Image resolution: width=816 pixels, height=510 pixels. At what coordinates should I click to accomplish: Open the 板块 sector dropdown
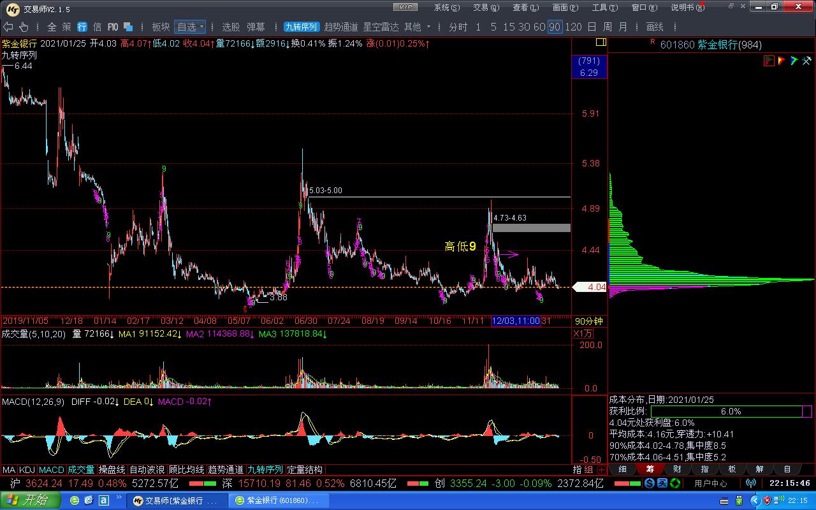coord(161,27)
